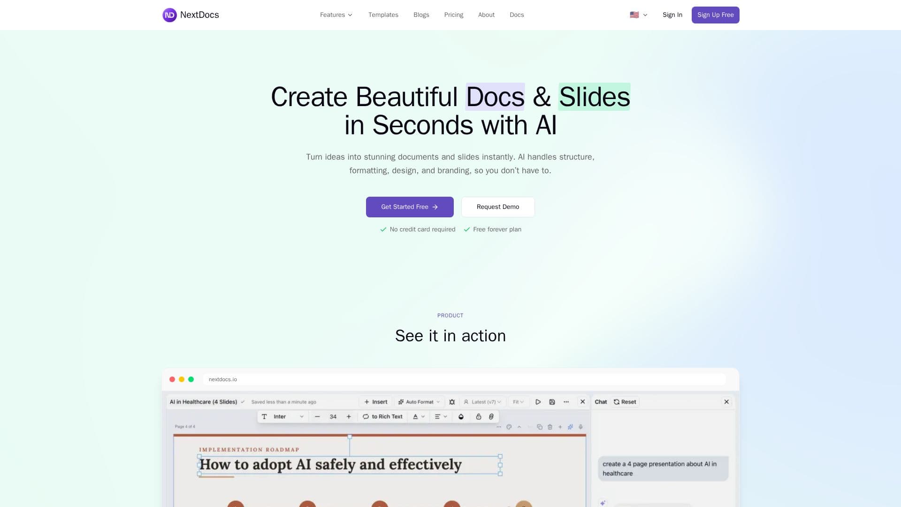Viewport: 901px width, 507px height.
Task: Click the Sign Up Free button
Action: (715, 15)
